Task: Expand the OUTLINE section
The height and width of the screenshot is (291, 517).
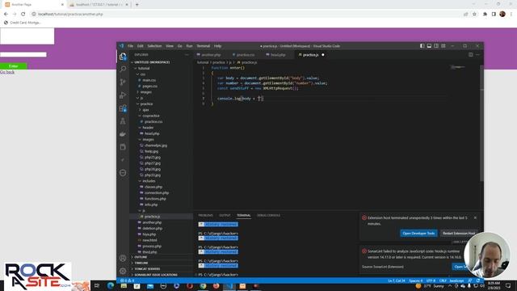Action: click(x=141, y=257)
